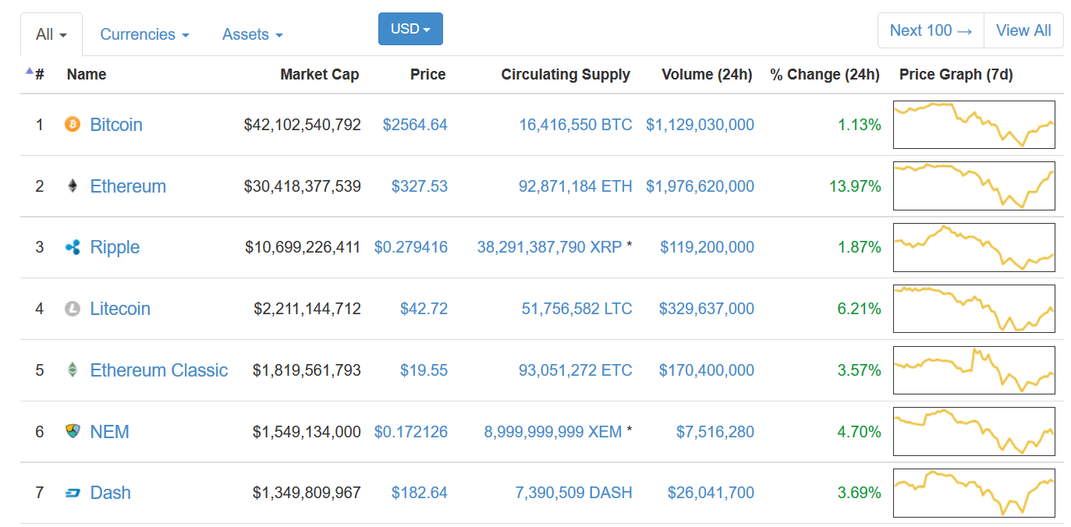This screenshot has width=1071, height=527.
Task: Click Litecoin price $42.72
Action: (424, 309)
